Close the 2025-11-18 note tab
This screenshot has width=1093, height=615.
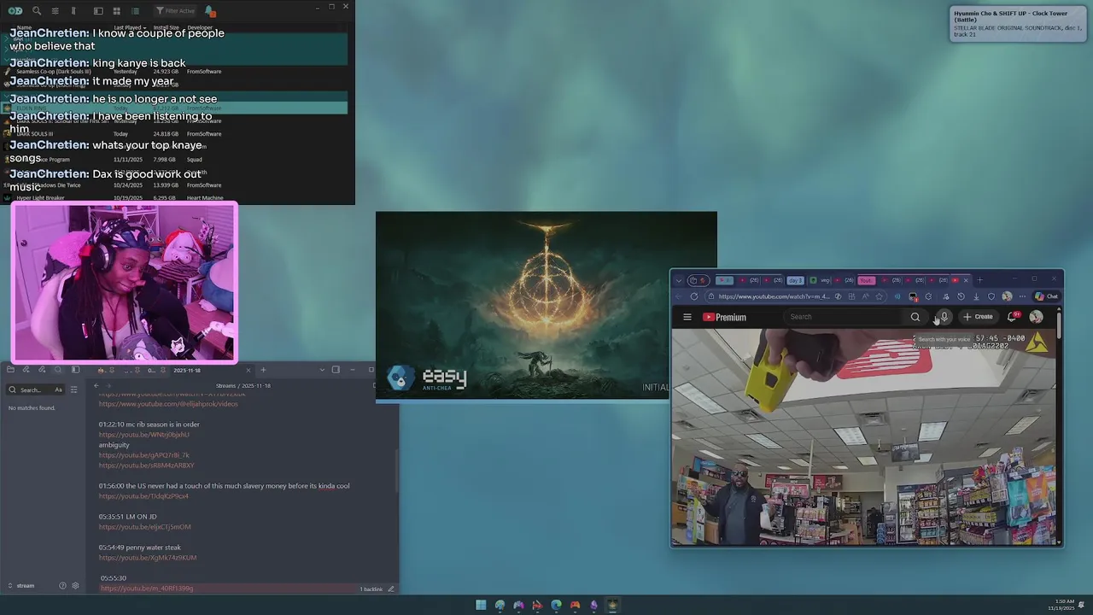248,370
